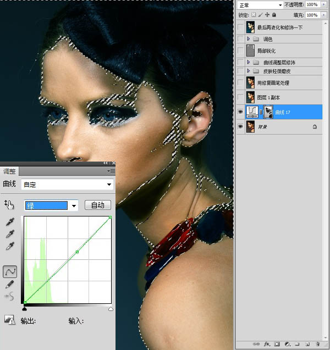Click the curves adjustment icon of 曲线 17
This screenshot has width=330, height=350.
pos(252,112)
